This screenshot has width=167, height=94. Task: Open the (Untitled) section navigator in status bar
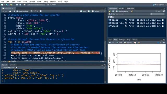pos(13,62)
